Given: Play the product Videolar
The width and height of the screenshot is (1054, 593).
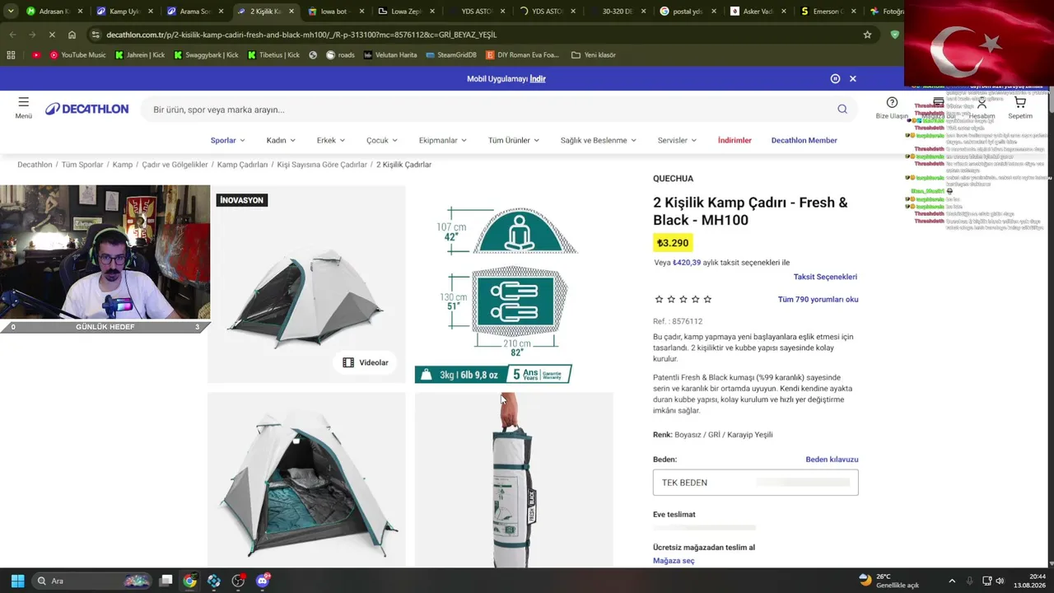Looking at the screenshot, I should [365, 362].
